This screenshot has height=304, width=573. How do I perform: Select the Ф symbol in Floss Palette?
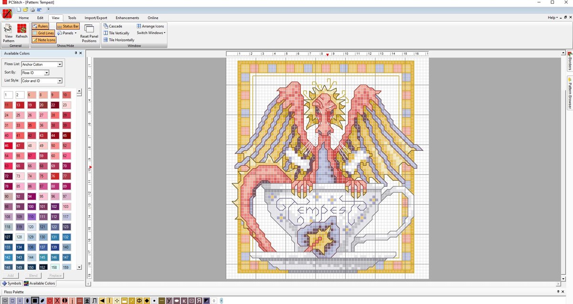[139, 301]
